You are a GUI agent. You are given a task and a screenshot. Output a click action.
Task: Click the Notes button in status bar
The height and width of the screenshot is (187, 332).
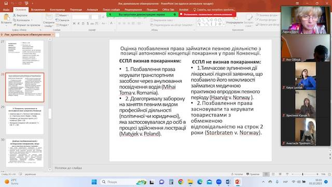[x=237, y=174]
